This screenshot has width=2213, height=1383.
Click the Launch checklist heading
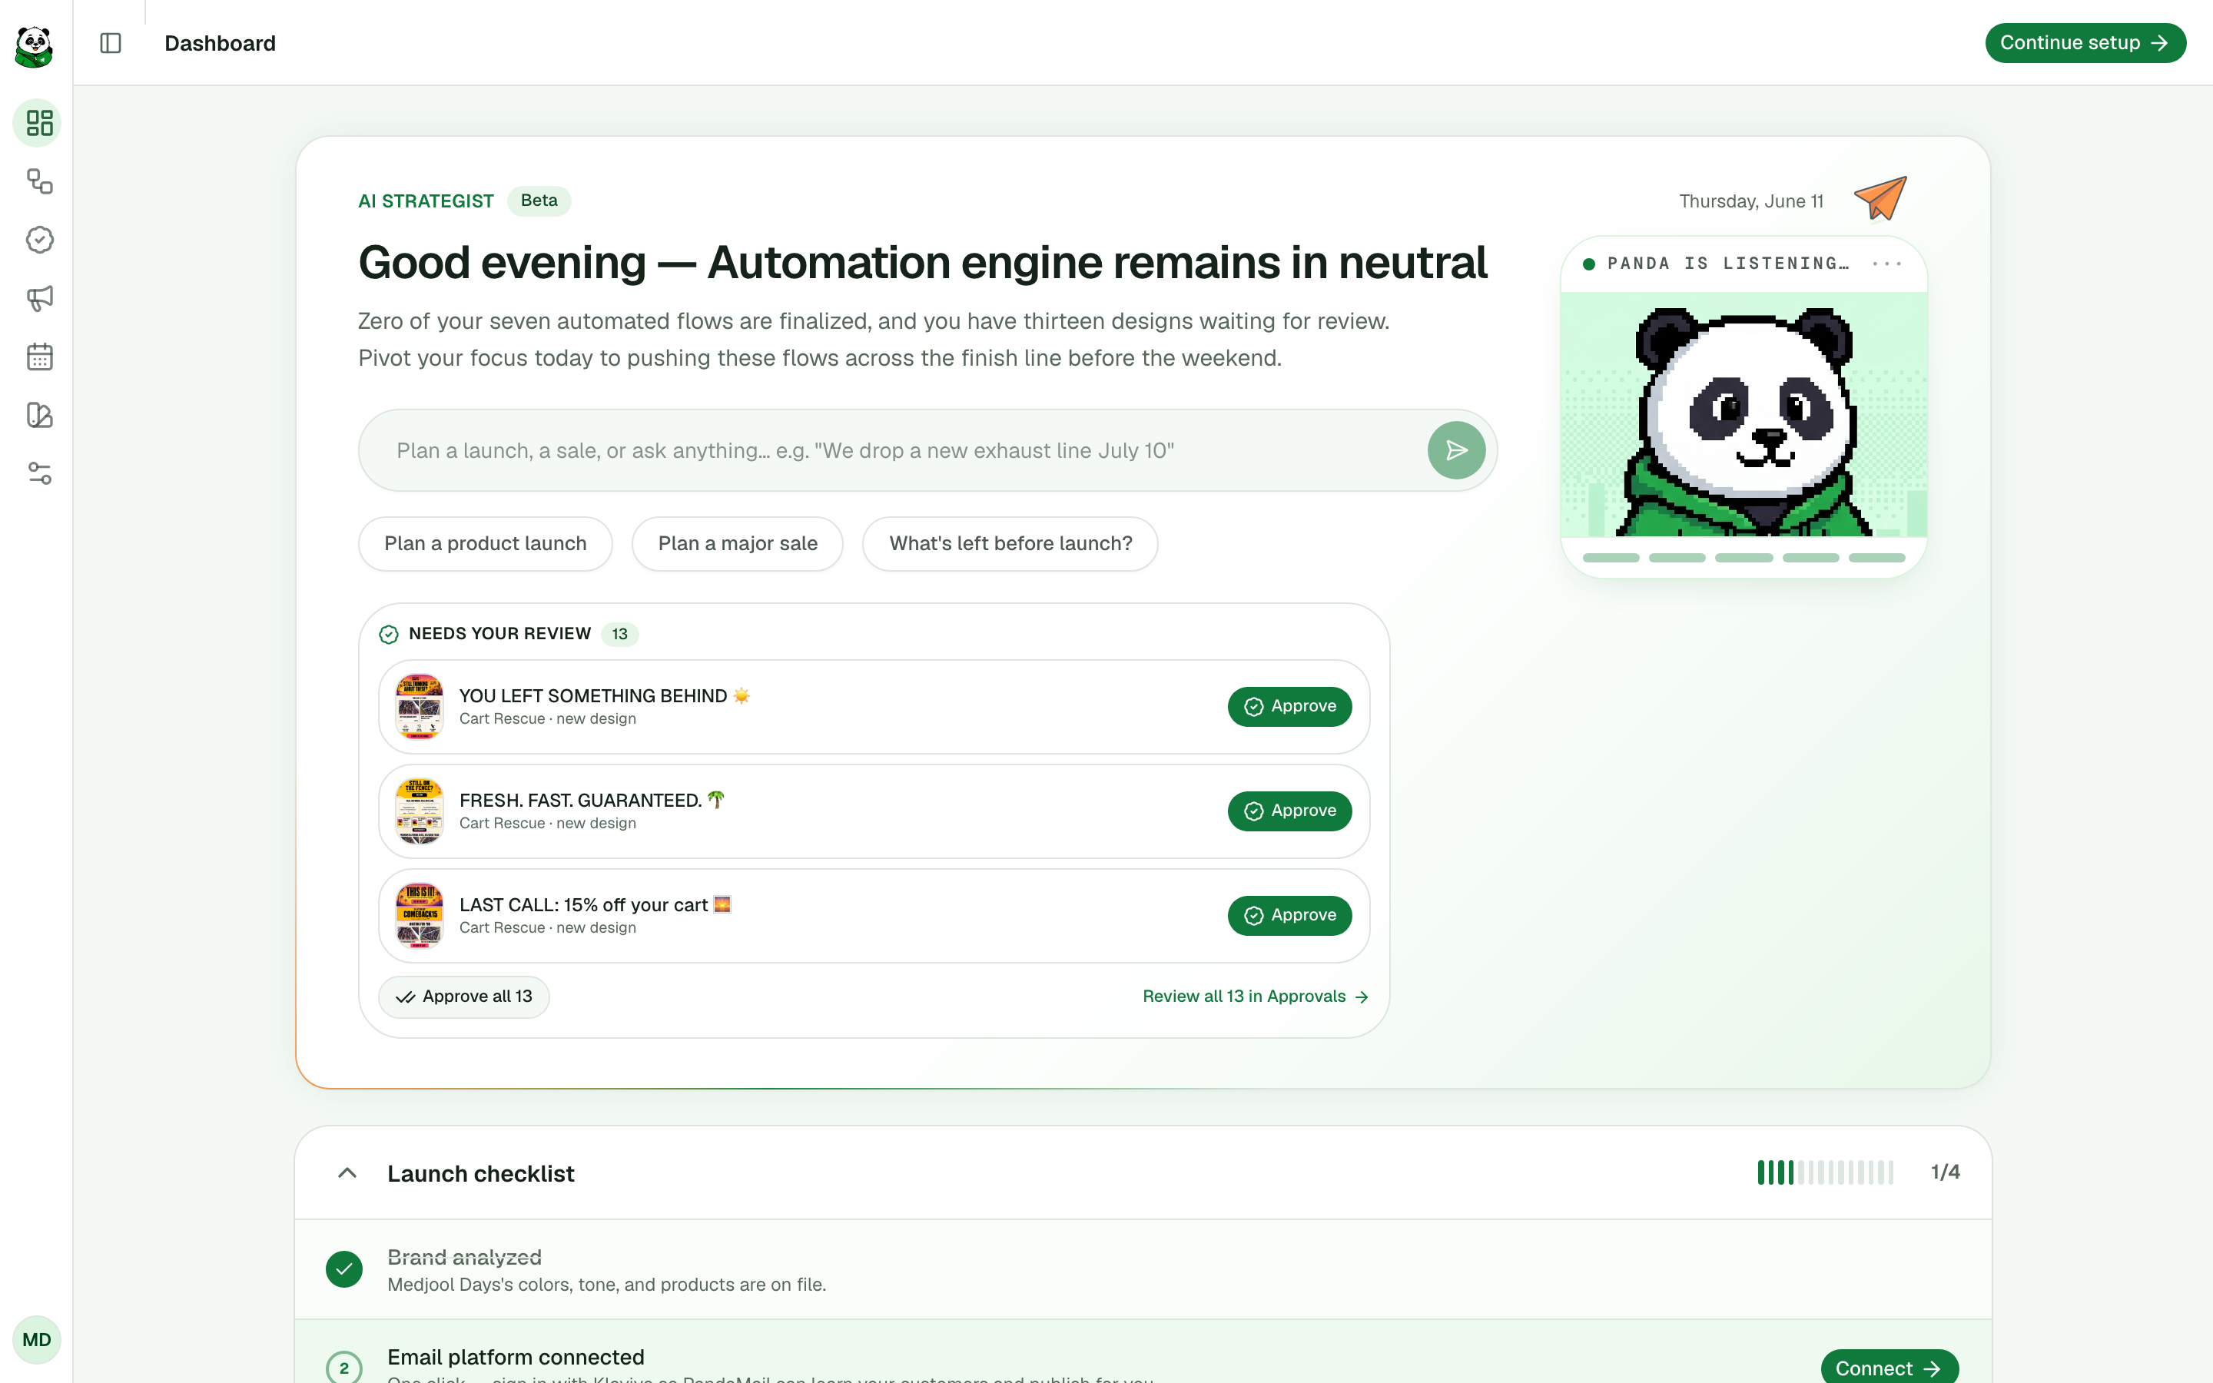[481, 1173]
